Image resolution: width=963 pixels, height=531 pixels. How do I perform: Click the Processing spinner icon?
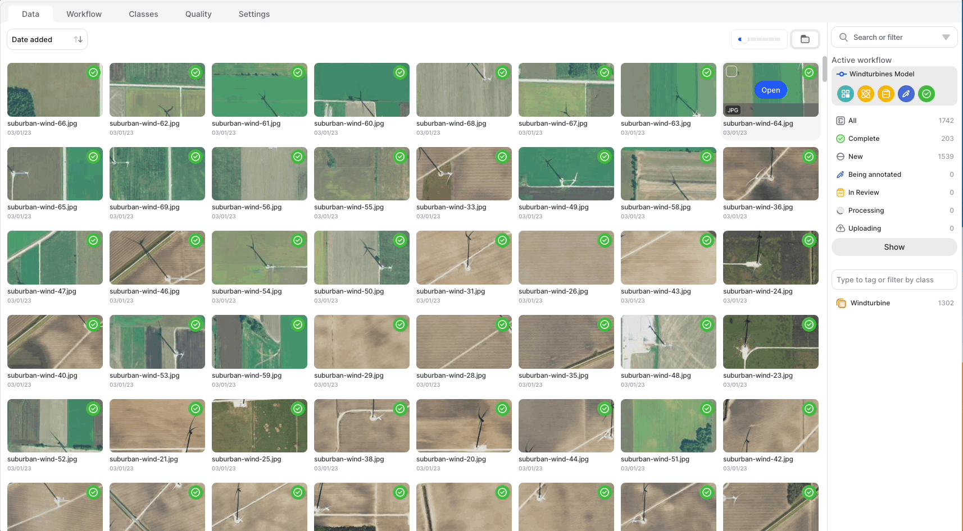click(x=841, y=210)
